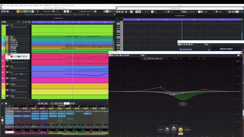
Task: Click the first icon in the Key Editor toolbar
Action: click(117, 12)
